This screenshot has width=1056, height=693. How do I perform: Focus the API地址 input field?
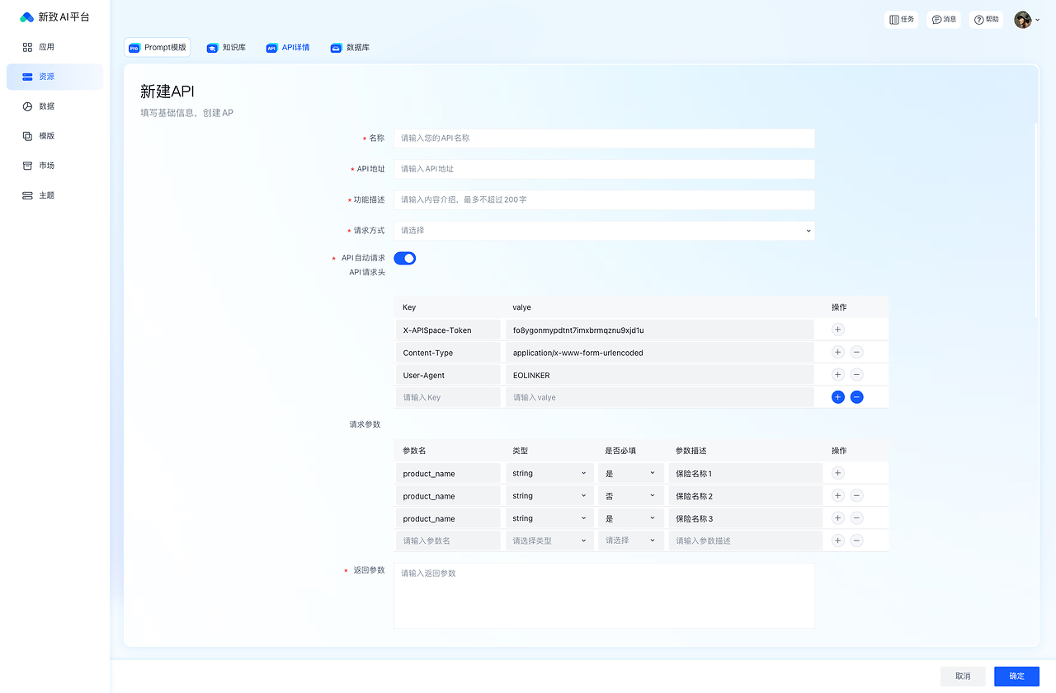click(x=604, y=169)
